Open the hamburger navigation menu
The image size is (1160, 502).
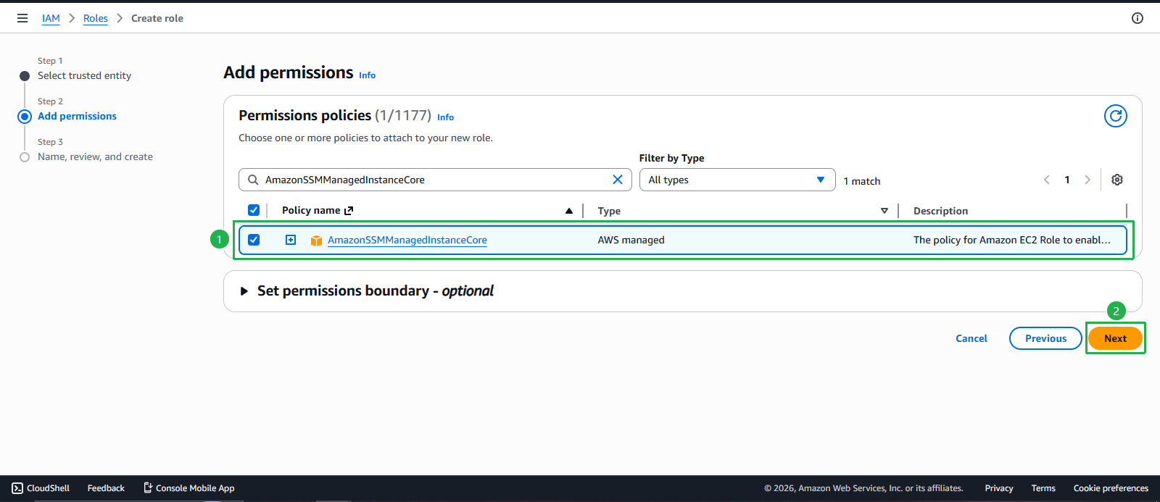tap(22, 18)
